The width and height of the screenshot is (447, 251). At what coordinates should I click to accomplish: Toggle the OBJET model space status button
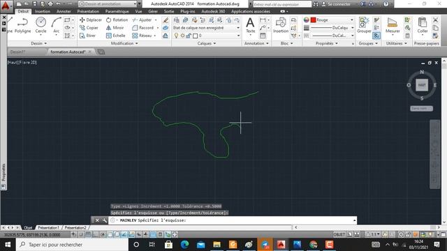(339, 234)
